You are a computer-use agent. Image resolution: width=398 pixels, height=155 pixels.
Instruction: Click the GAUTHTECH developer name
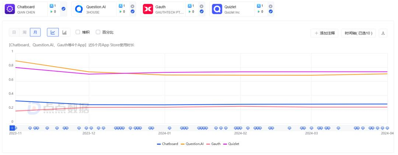(x=169, y=12)
